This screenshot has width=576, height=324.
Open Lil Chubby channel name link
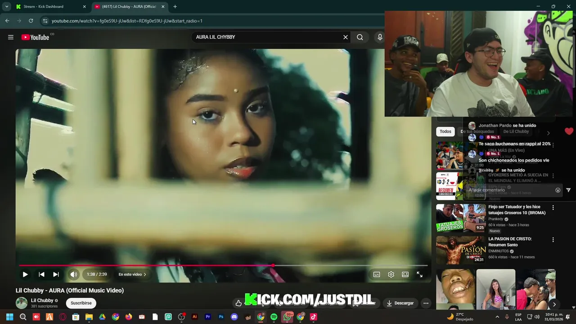(x=42, y=300)
